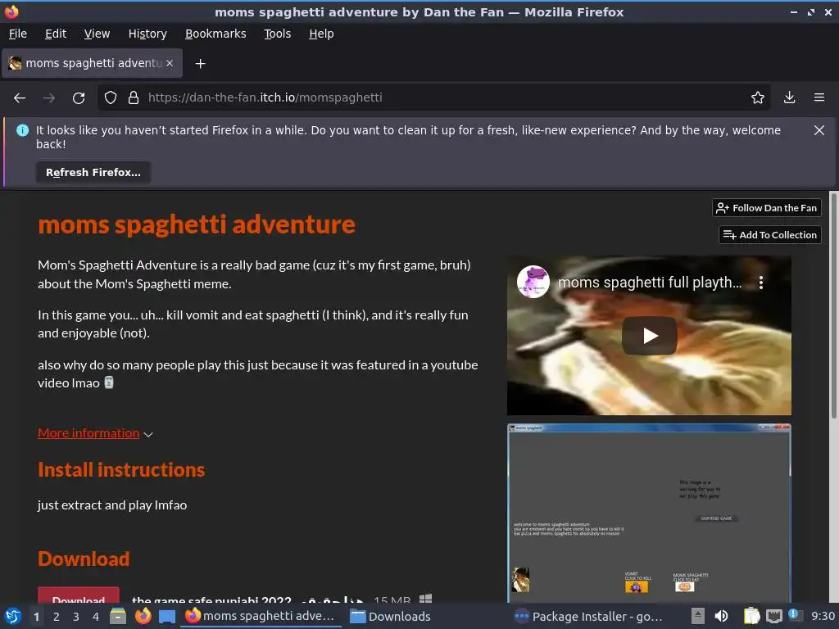The width and height of the screenshot is (839, 629).
Task: Click the video title 'moms spaghetti full playth...'
Action: click(650, 283)
